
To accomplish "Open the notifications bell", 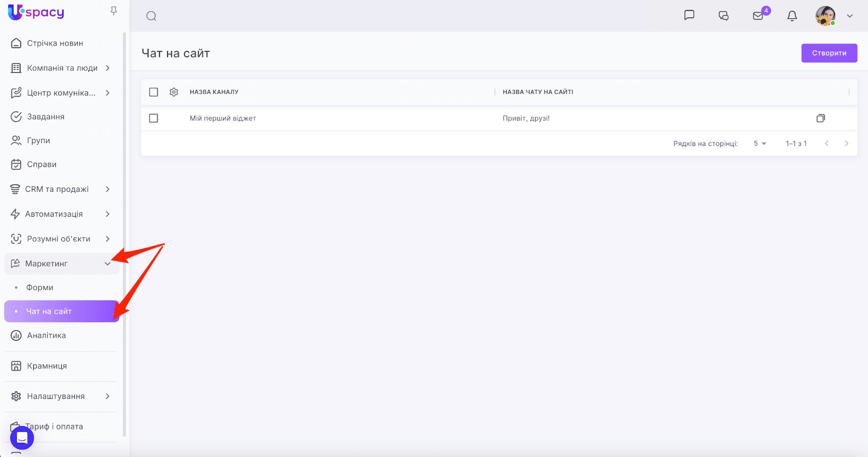I will click(792, 16).
